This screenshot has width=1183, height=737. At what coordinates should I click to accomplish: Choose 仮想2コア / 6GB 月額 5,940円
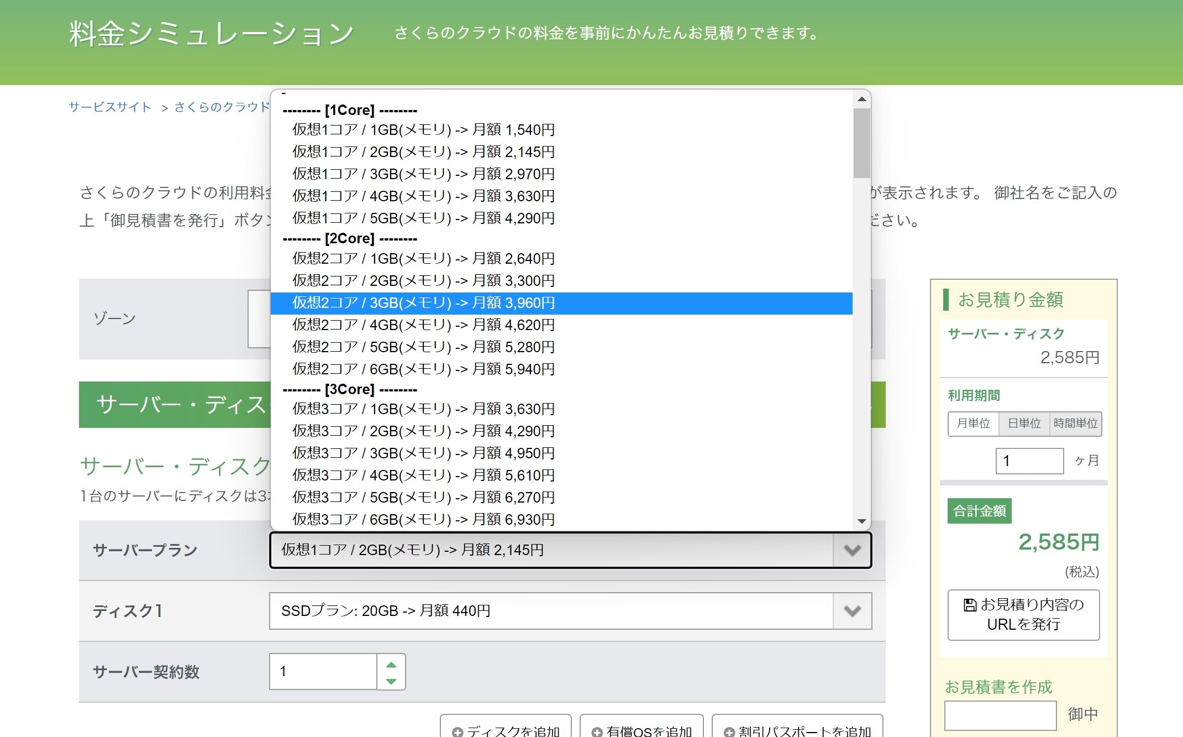tap(561, 369)
